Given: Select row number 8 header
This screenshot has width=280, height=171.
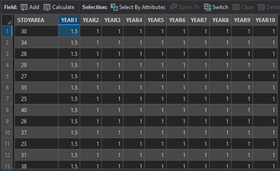Looking at the screenshot, I should click(x=7, y=110).
